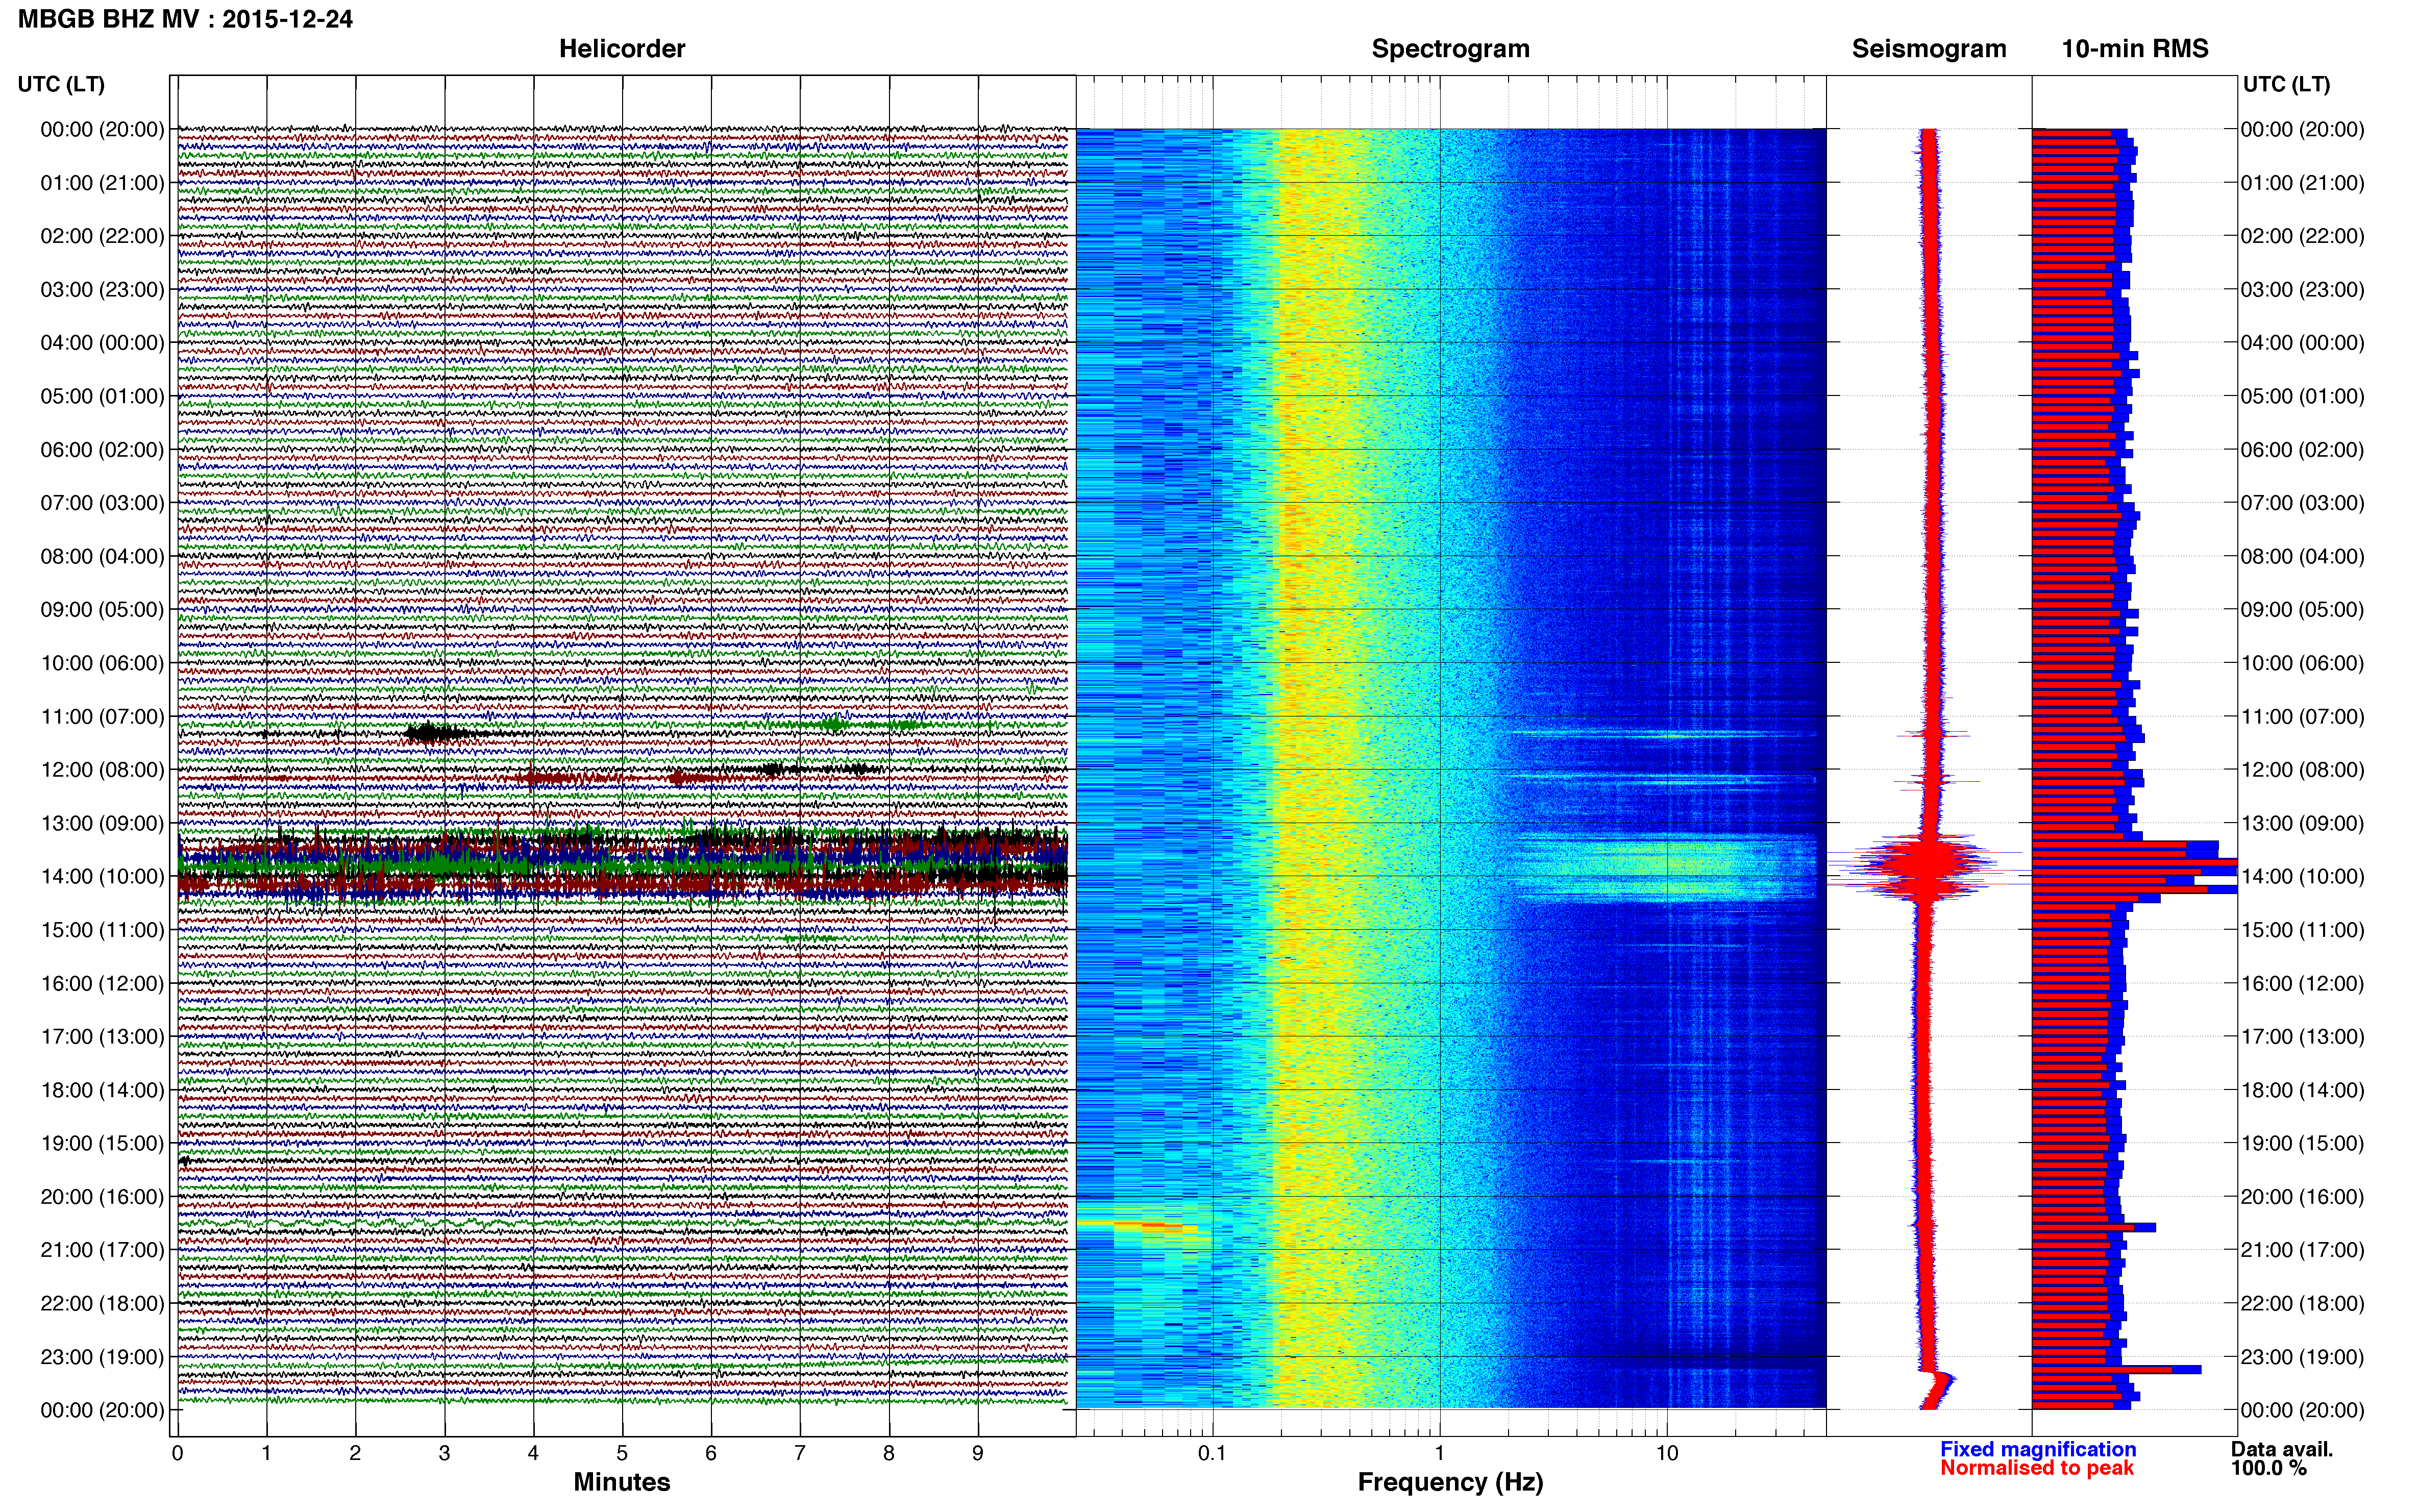Click the 'Normalised to peak' legend text

(2037, 1468)
